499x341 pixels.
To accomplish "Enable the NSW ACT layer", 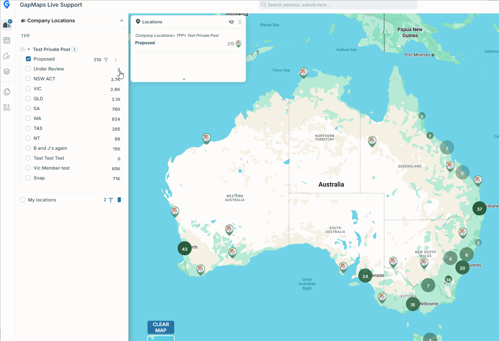I will point(28,79).
